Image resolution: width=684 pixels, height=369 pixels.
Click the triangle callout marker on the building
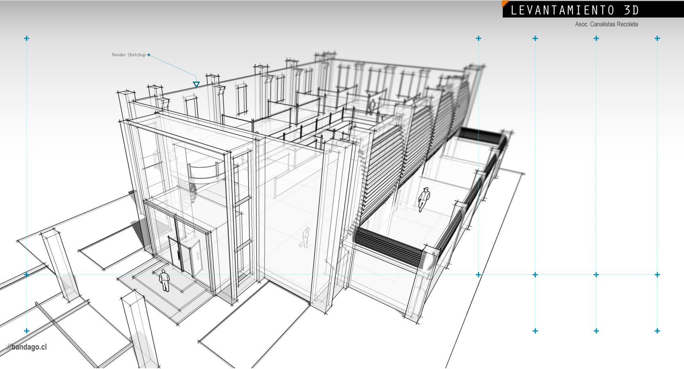196,84
